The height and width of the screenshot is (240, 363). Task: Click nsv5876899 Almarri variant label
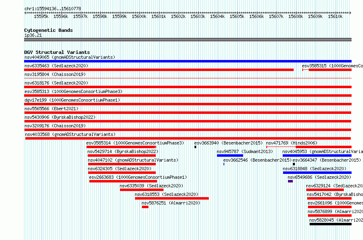point(335,211)
